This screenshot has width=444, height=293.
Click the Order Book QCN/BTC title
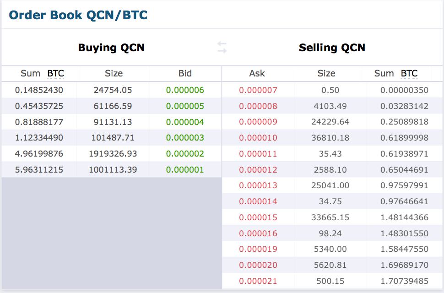pyautogui.click(x=78, y=15)
